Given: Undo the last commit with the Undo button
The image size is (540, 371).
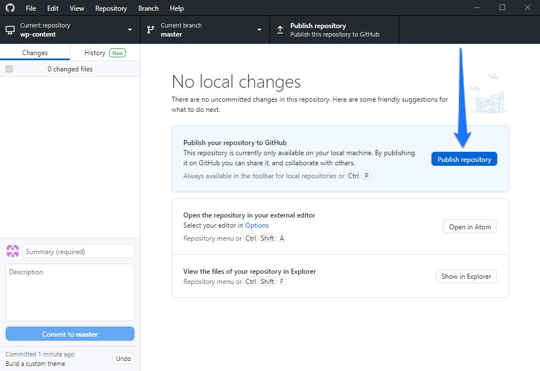Looking at the screenshot, I should click(x=123, y=359).
